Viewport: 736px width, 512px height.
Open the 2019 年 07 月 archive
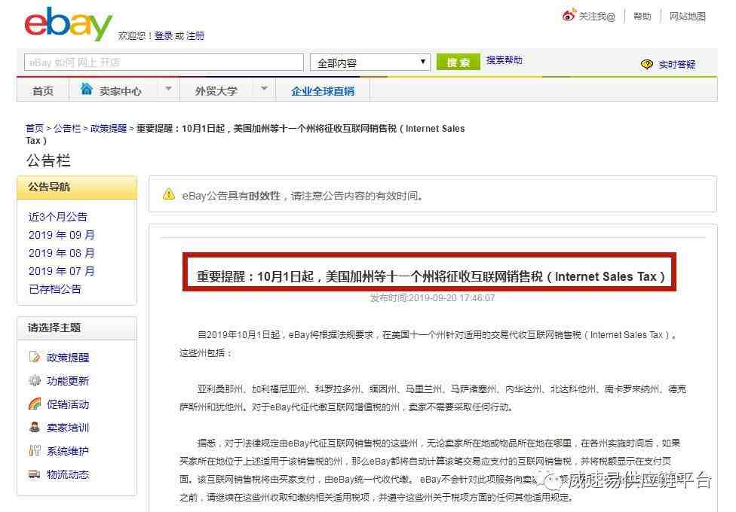coord(62,271)
